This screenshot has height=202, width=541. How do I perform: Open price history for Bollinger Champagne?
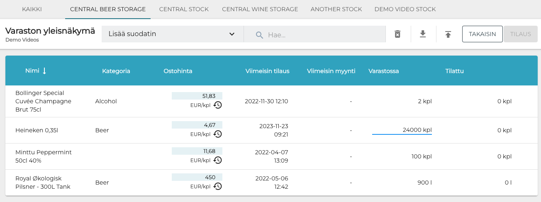tap(218, 105)
